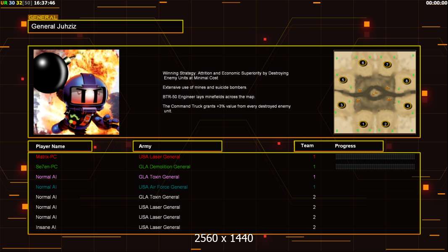This screenshot has height=252, width=448.
Task: Select player Matrix-PC
Action: tap(46, 157)
